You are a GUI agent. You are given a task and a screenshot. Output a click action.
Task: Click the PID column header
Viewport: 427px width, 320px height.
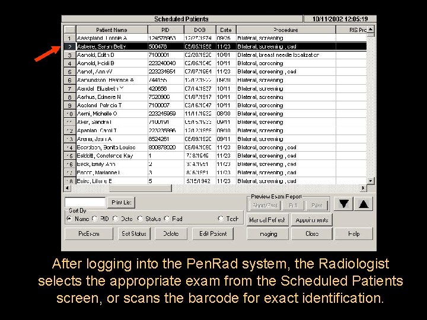pyautogui.click(x=166, y=30)
